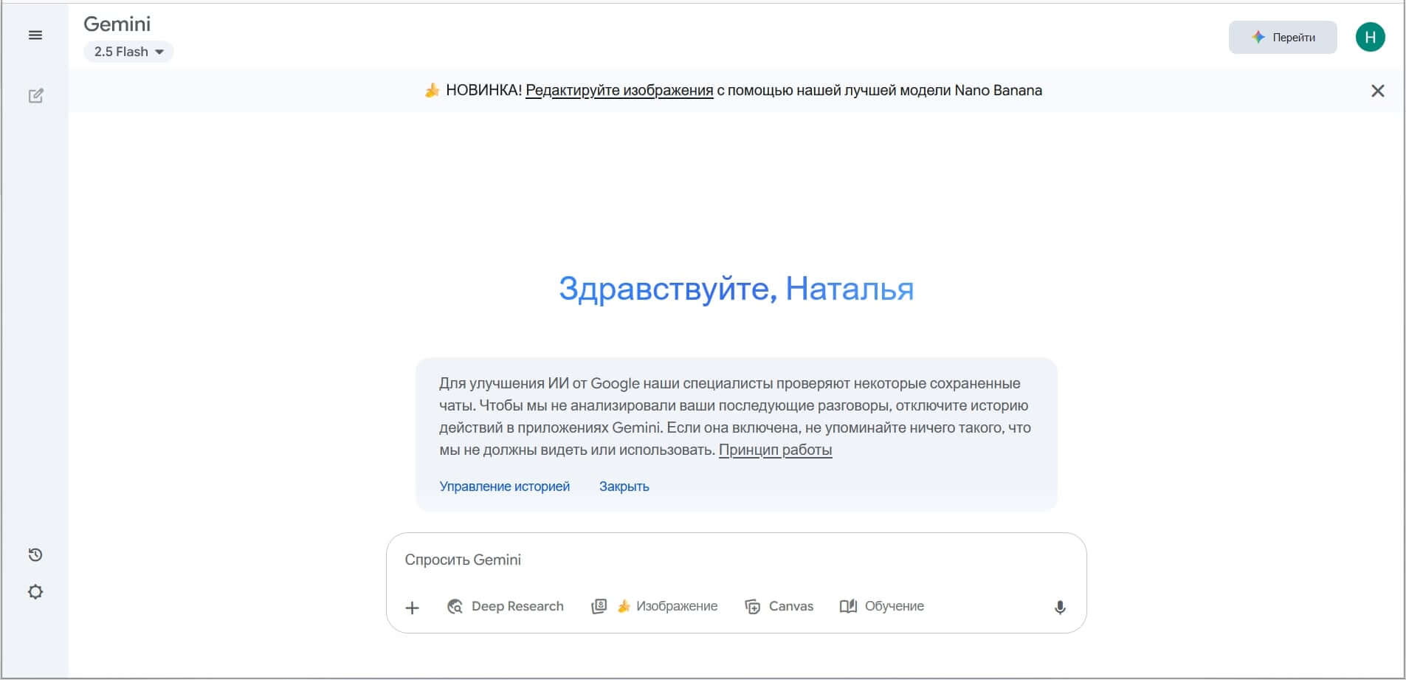
Task: Select the Изображение label
Action: click(x=677, y=606)
